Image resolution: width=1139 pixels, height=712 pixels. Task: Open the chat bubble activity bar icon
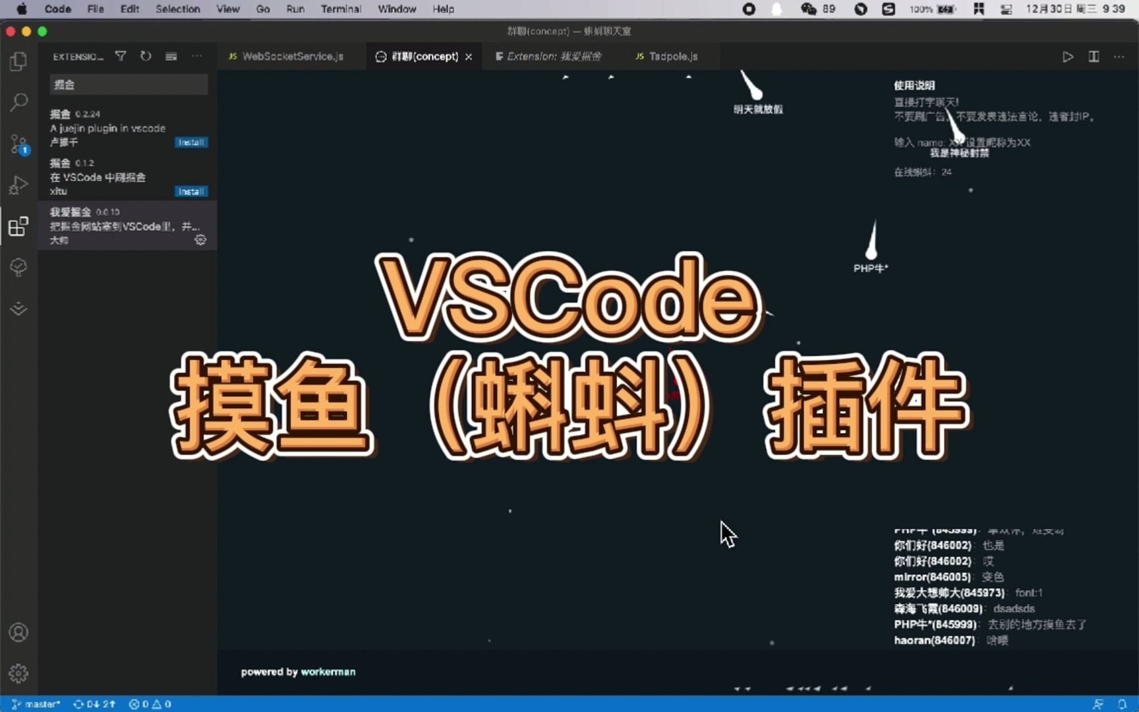(18, 267)
